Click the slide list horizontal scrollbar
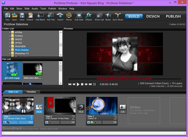 pos(94,133)
